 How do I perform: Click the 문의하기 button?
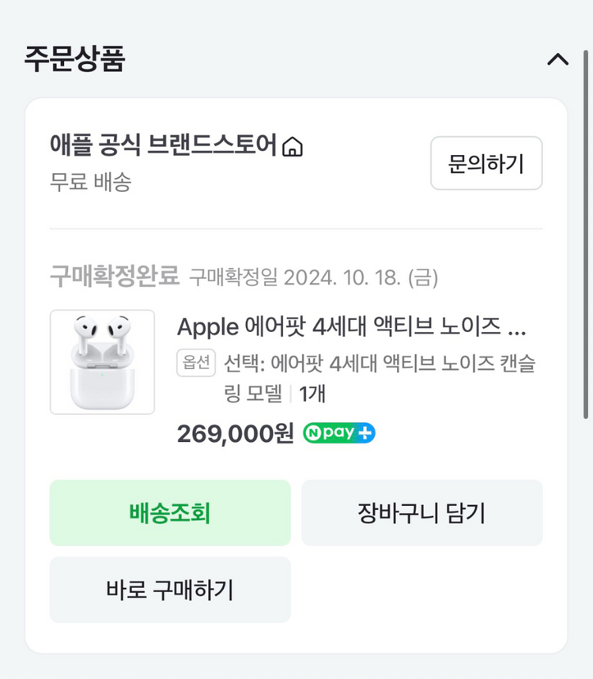point(486,164)
